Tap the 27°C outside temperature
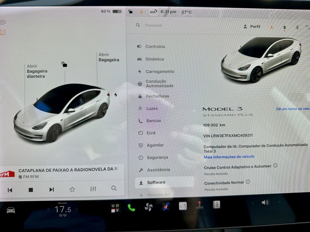This screenshot has height=232, width=310. coord(186,12)
